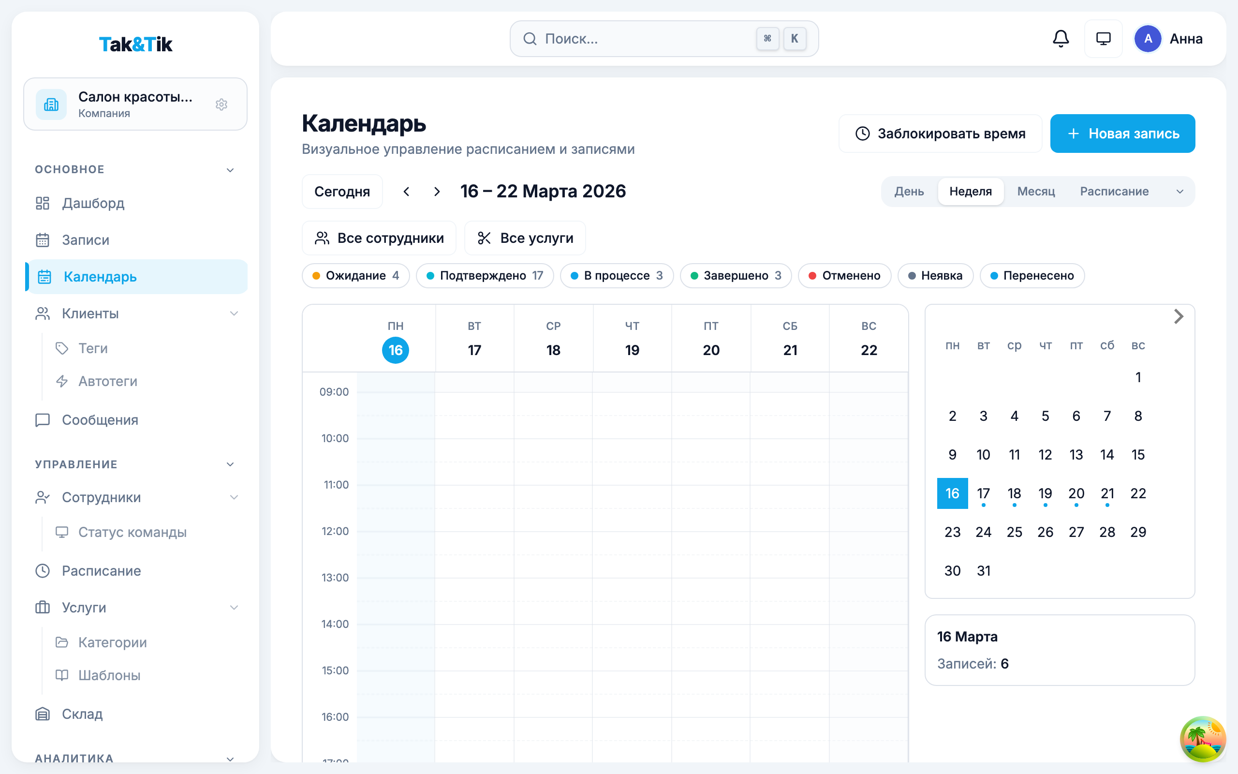The width and height of the screenshot is (1238, 774).
Task: Open Сообщения from the sidebar
Action: [x=100, y=420]
